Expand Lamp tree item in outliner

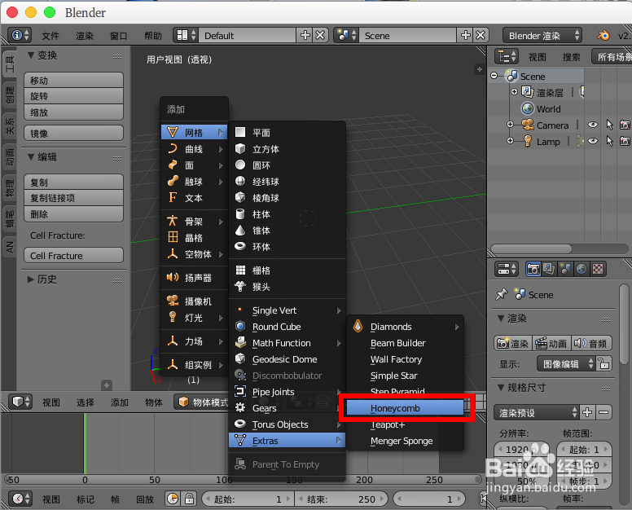coord(511,141)
